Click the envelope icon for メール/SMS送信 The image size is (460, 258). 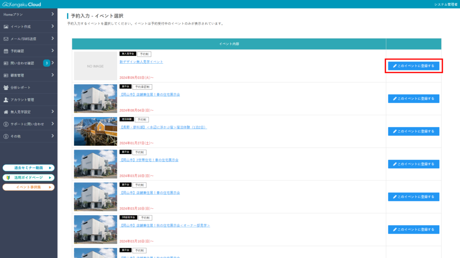tap(6, 39)
